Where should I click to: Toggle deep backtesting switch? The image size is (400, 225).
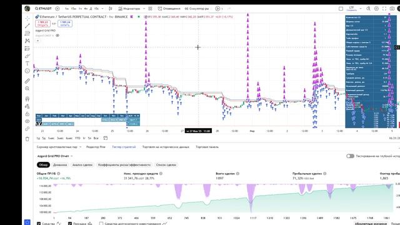tap(350, 156)
